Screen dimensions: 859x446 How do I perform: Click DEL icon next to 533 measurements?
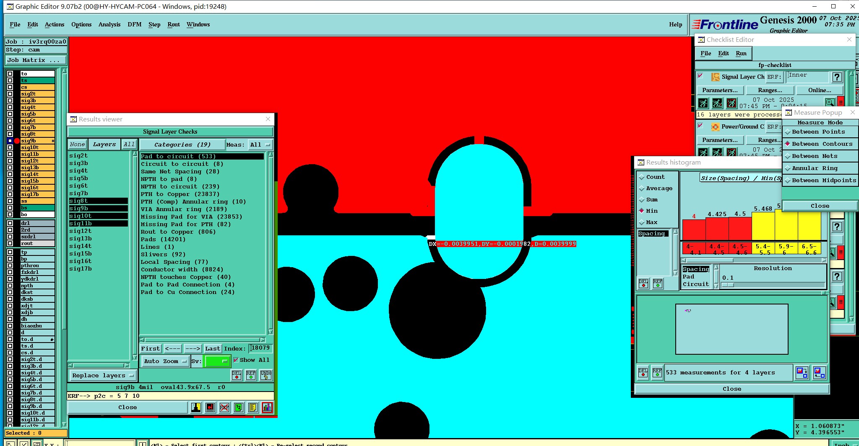click(643, 372)
